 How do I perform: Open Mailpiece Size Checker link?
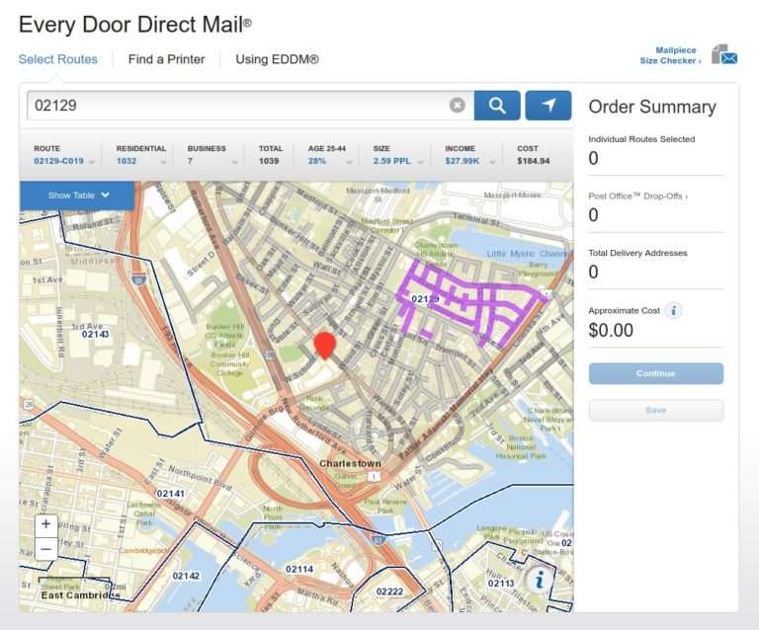[x=671, y=55]
